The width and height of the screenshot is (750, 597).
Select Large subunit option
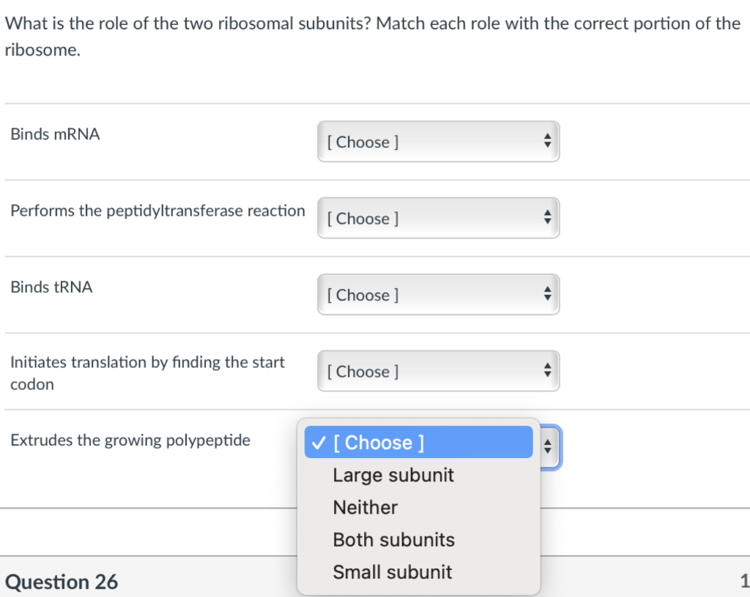(393, 476)
